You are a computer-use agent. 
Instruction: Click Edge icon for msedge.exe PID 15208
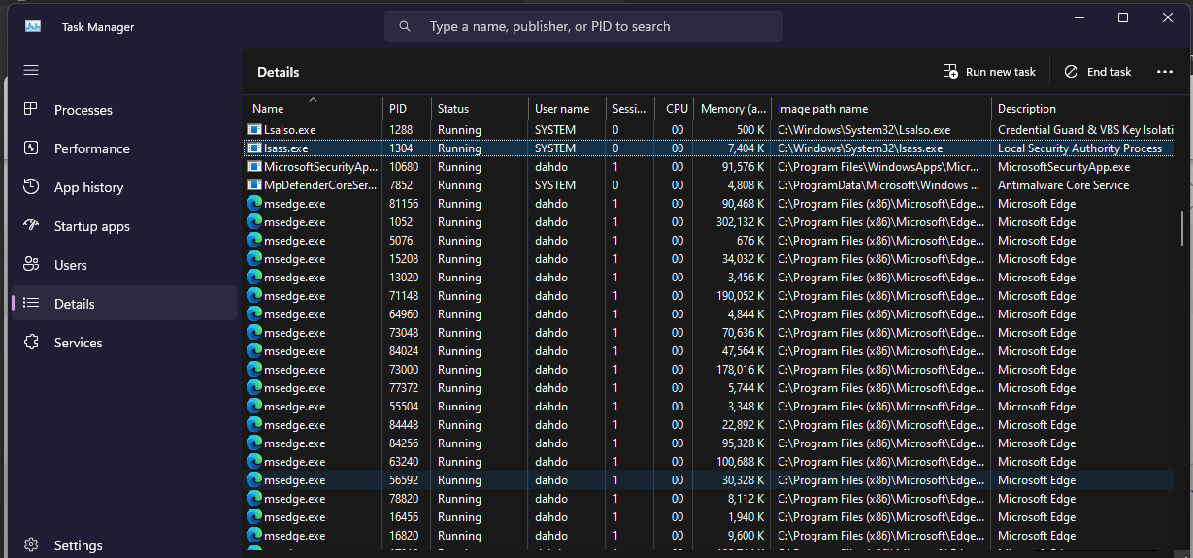tap(254, 259)
